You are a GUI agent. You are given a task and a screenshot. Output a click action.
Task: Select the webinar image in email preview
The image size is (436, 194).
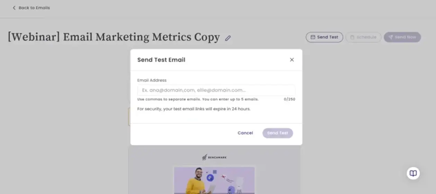(214, 180)
